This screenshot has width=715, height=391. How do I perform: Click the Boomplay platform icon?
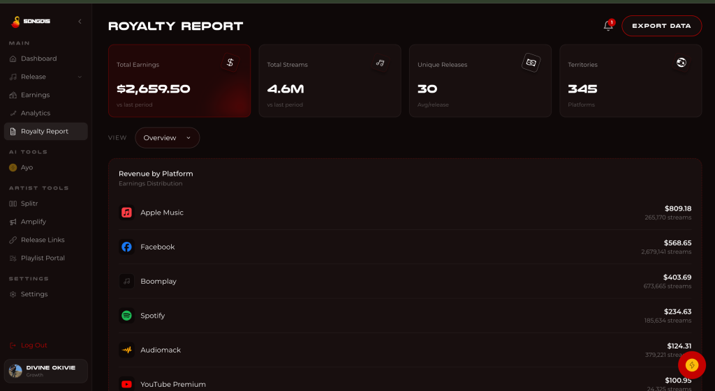point(127,282)
